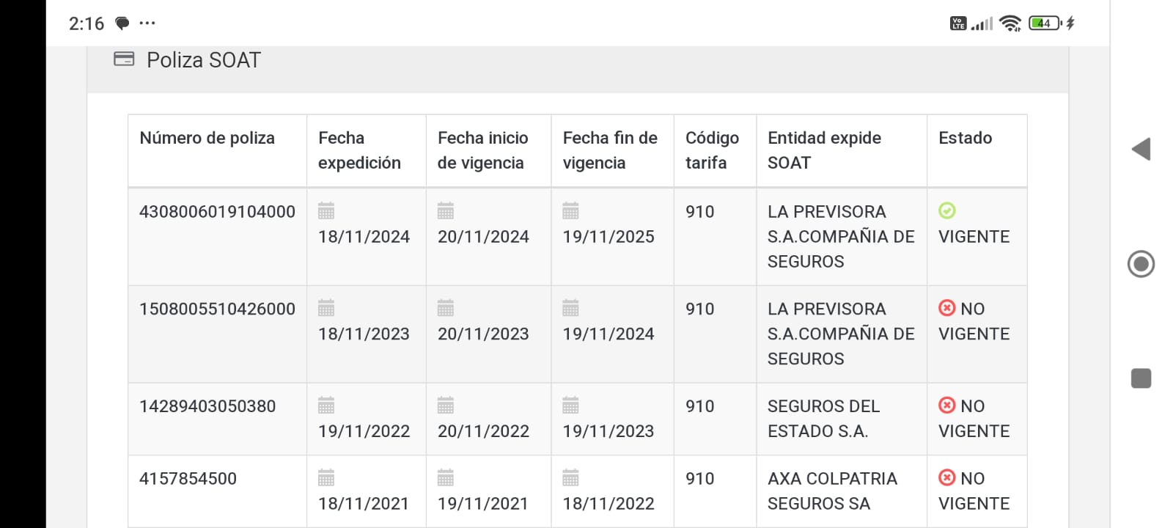Tap the Android recent apps square button
This screenshot has height=528, width=1173.
tap(1141, 378)
